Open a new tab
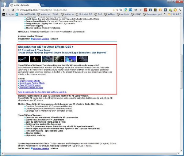The width and height of the screenshot is (184, 156). pyautogui.click(x=43, y=5)
